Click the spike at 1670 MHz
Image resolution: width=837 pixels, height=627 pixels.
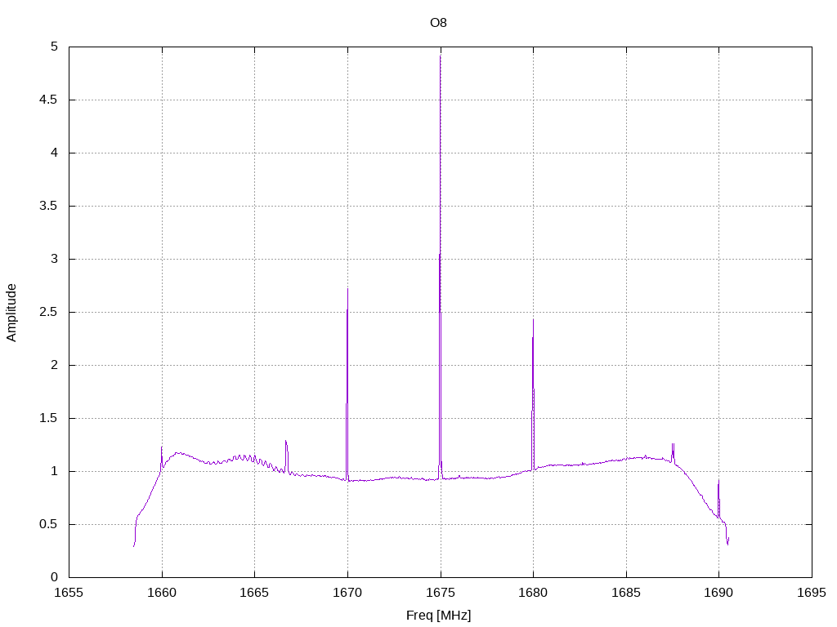click(x=347, y=384)
